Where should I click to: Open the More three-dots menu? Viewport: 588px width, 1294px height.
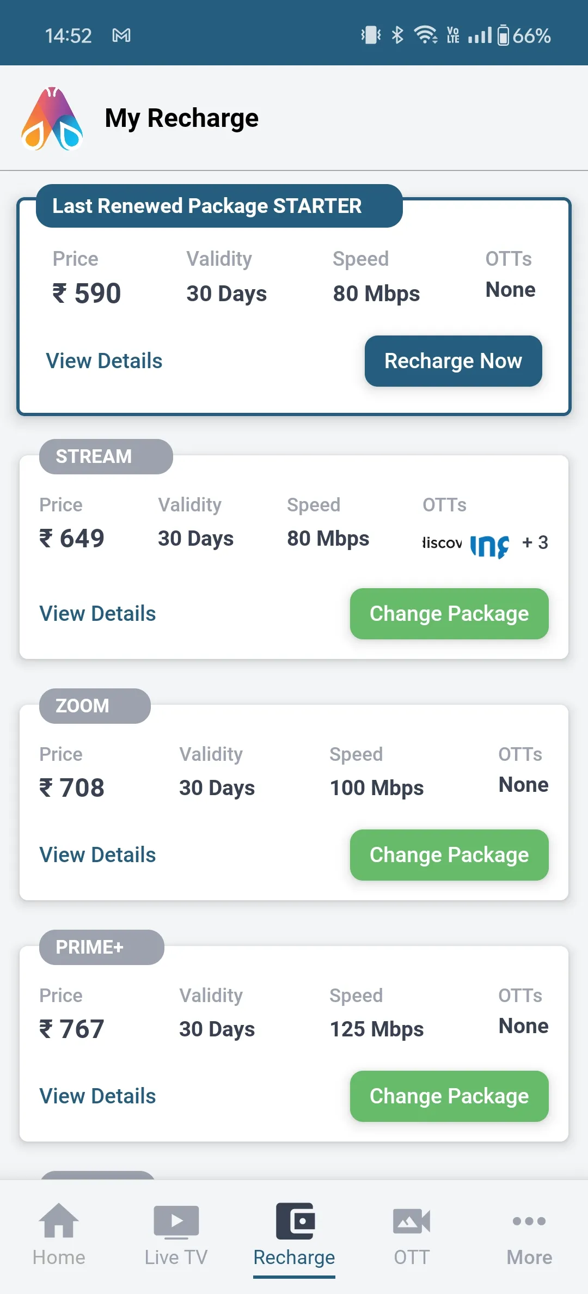pos(529,1221)
